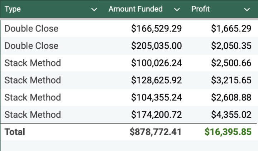Select the $878,772.41 total funded cell
The height and width of the screenshot is (151, 258).
[156, 132]
